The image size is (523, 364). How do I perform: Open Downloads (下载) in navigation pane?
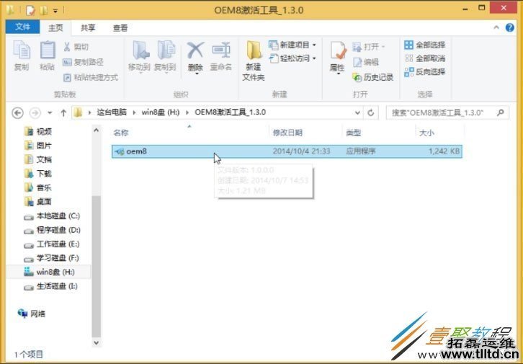coord(38,174)
